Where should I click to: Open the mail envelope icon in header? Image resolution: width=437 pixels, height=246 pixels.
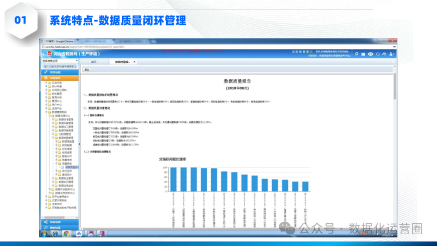(x=363, y=54)
